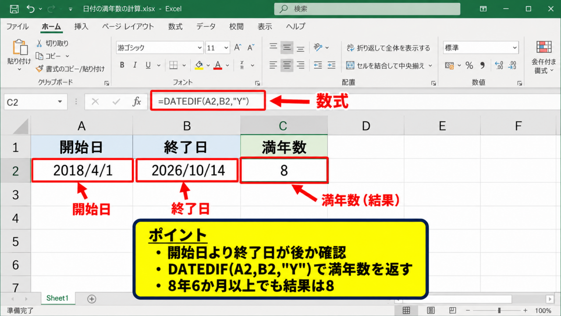Toggle center horizontal alignment

click(287, 65)
